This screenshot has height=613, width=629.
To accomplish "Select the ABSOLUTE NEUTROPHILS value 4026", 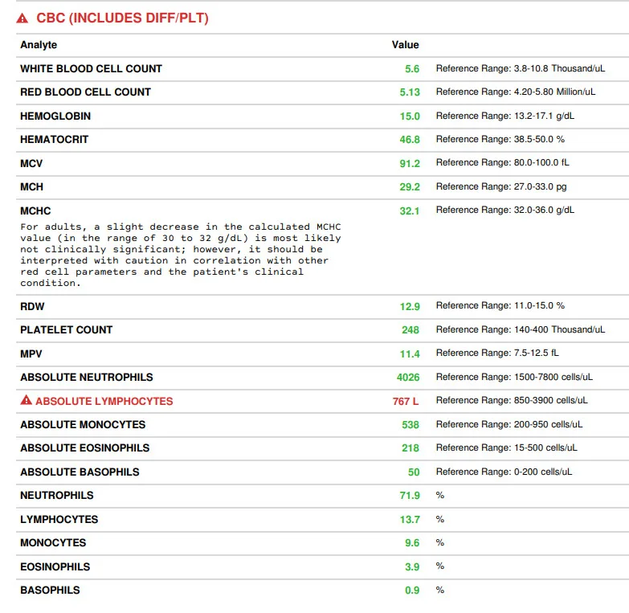I will click(408, 378).
